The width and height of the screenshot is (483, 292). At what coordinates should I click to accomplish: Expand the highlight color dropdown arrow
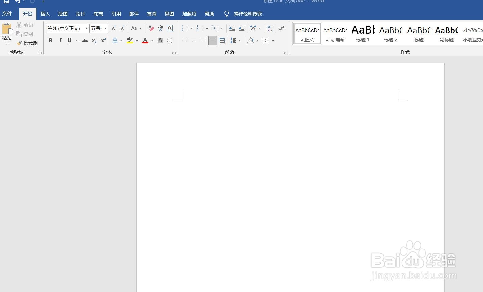point(137,40)
